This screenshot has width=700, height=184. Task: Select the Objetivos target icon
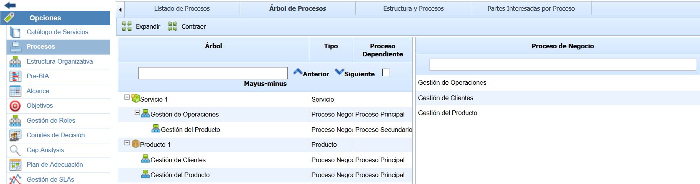[x=15, y=106]
